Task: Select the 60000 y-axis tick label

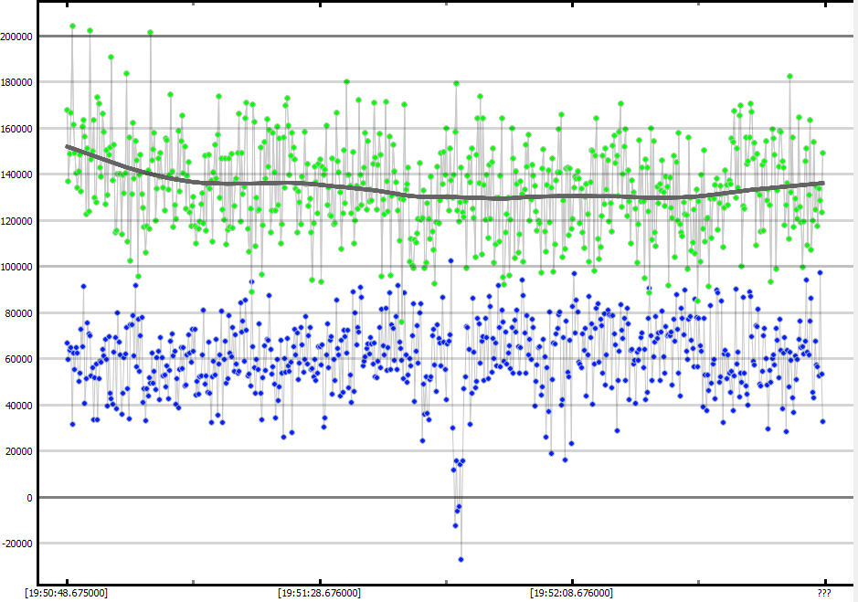Action: (19, 359)
